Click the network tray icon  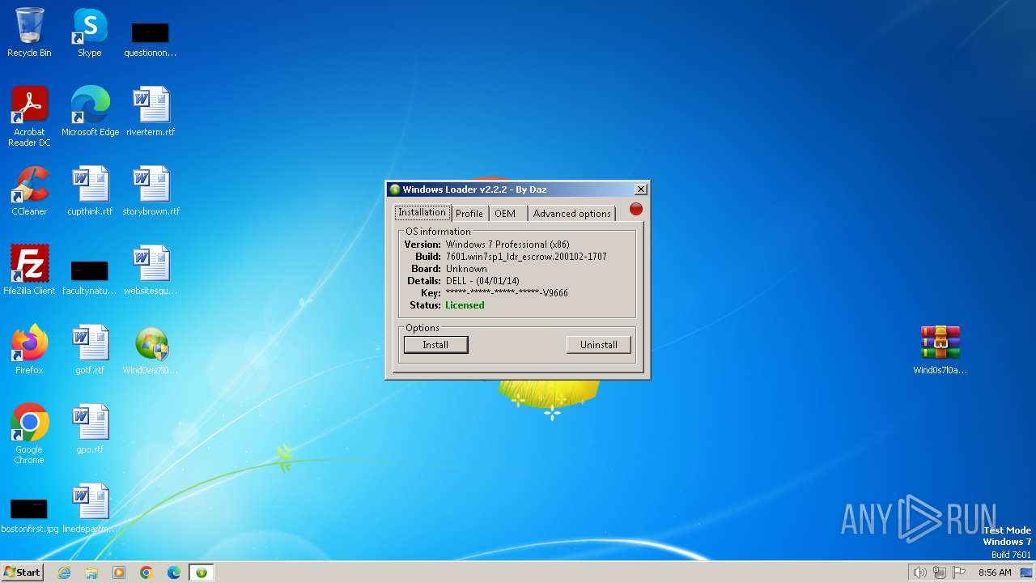pyautogui.click(x=940, y=572)
